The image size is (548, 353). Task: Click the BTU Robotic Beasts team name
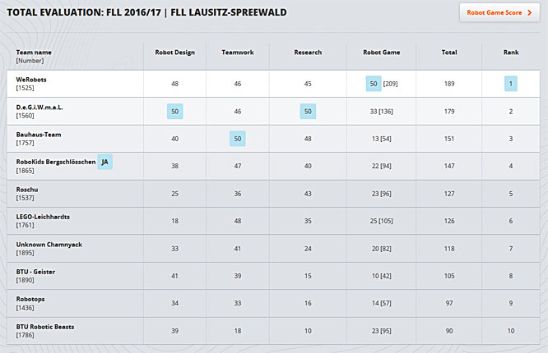[45, 327]
